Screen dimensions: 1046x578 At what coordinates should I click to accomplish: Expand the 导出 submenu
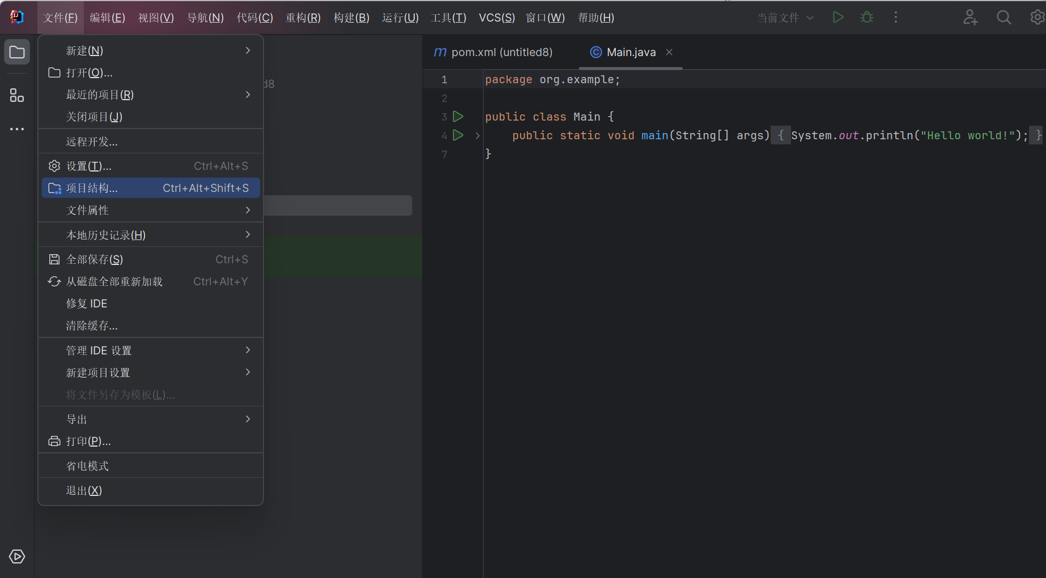coord(151,419)
